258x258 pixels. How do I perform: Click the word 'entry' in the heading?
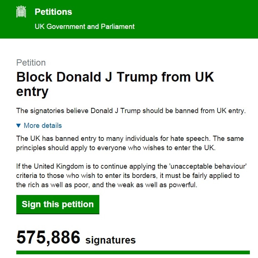[32, 92]
